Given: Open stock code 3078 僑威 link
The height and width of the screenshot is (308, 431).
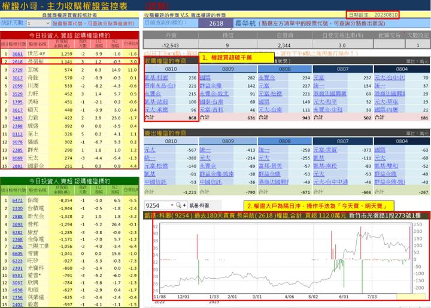Looking at the screenshot, I should click(17, 142).
